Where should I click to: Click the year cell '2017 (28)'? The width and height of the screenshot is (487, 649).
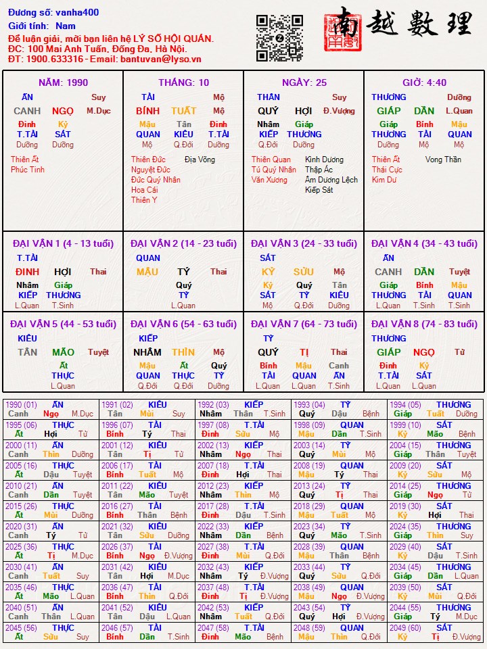click(x=243, y=511)
